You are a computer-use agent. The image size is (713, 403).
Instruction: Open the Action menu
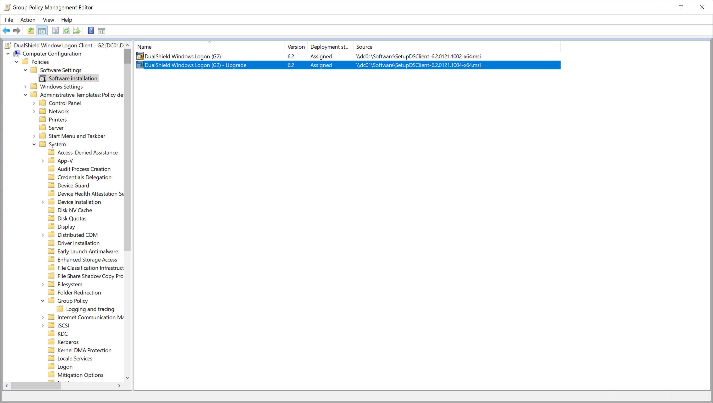click(x=28, y=20)
